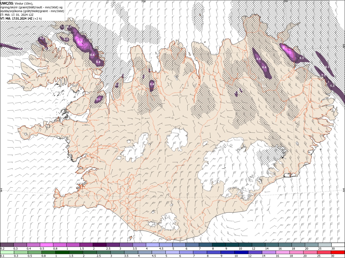Select bright pink upper swatch between 0.5 and 0.8
Screen dimensions: 345x258
pos(47,245)
